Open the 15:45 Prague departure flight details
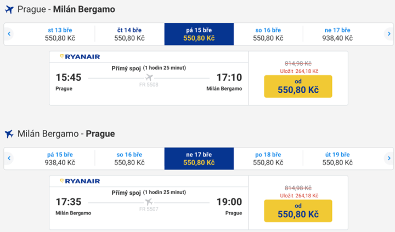Image resolution: width=395 pixels, height=232 pixels. point(149,78)
